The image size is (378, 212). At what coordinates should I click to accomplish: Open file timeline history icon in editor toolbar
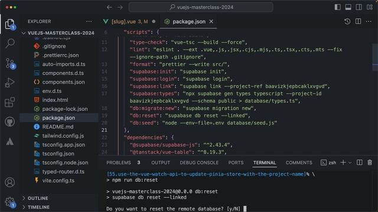347,21
